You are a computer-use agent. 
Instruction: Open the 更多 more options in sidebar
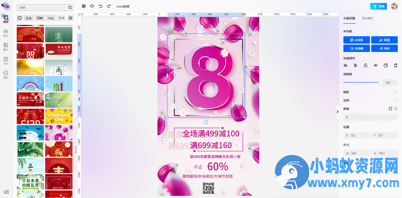(x=6, y=74)
